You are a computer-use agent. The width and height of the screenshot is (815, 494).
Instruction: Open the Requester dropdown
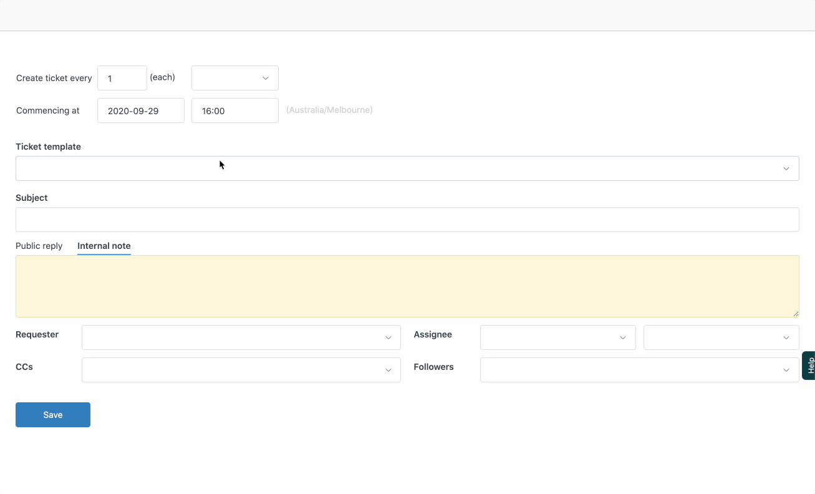click(241, 337)
